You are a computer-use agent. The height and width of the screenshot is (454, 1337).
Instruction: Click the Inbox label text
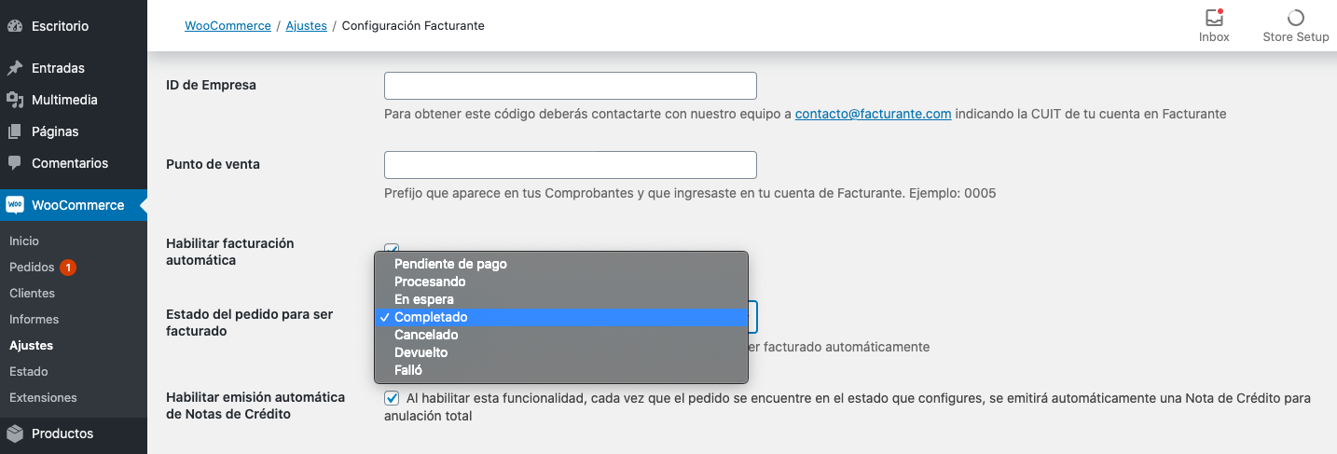[1214, 37]
